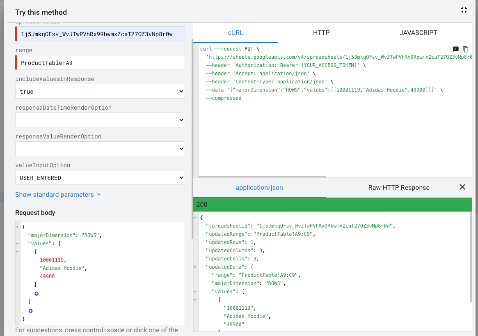The height and width of the screenshot is (336, 478).
Task: Open the valueInputOption dropdown
Action: pyautogui.click(x=100, y=177)
